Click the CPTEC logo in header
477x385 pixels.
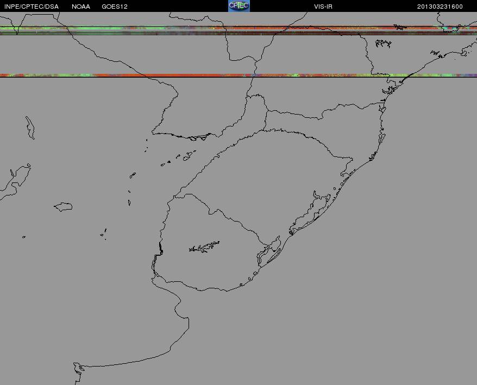pyautogui.click(x=239, y=6)
